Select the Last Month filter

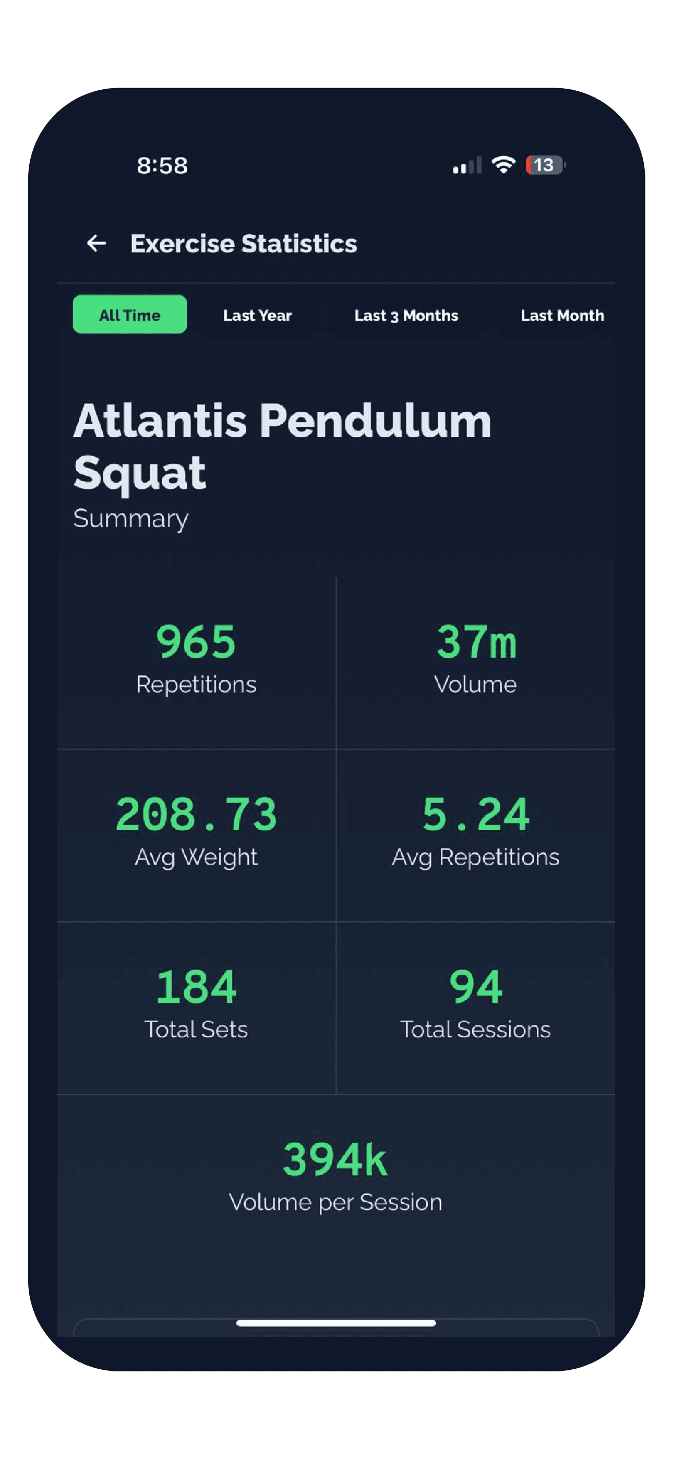click(x=562, y=315)
